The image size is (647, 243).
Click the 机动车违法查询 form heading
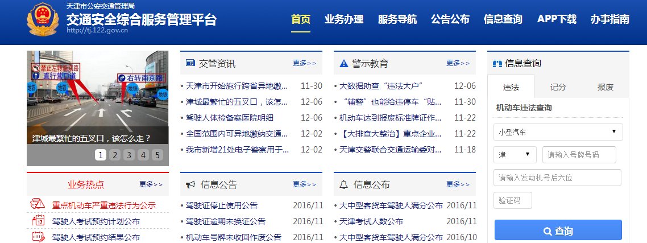[524, 108]
